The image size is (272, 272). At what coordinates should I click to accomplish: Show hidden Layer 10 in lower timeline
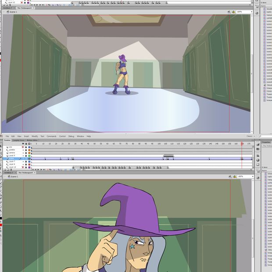coord(23,167)
